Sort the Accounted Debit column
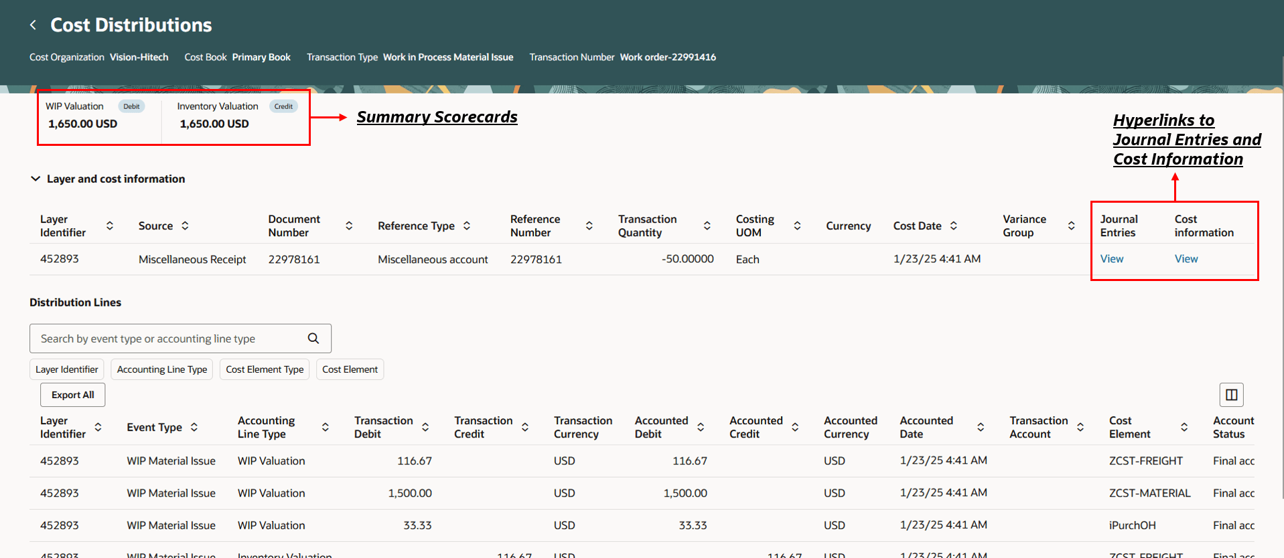The width and height of the screenshot is (1284, 558). coord(701,427)
